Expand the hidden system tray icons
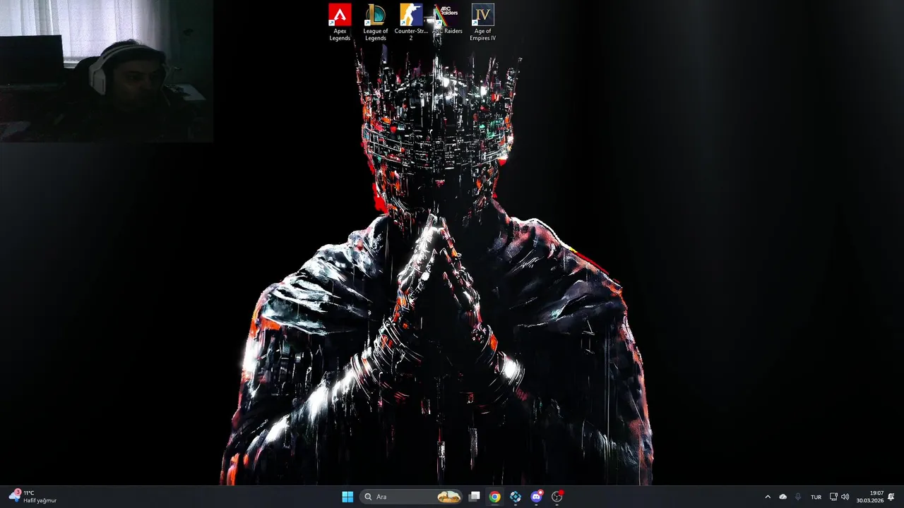The width and height of the screenshot is (904, 508). point(768,497)
